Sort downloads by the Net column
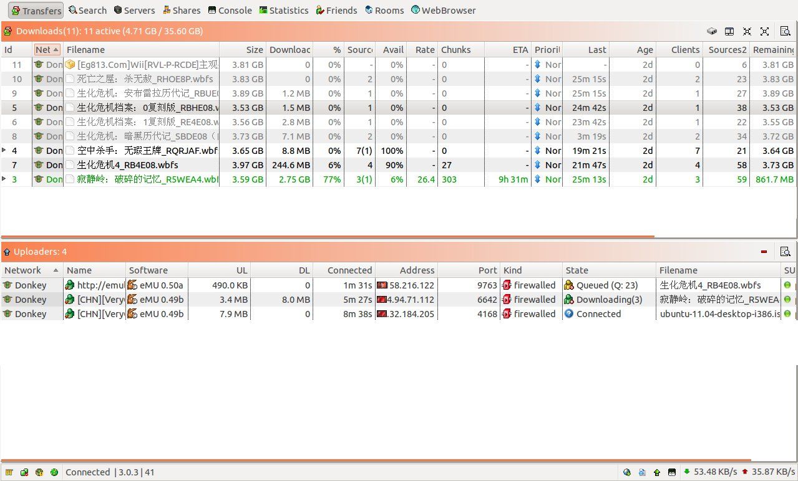Viewport: 798px width, 481px height. coord(47,50)
